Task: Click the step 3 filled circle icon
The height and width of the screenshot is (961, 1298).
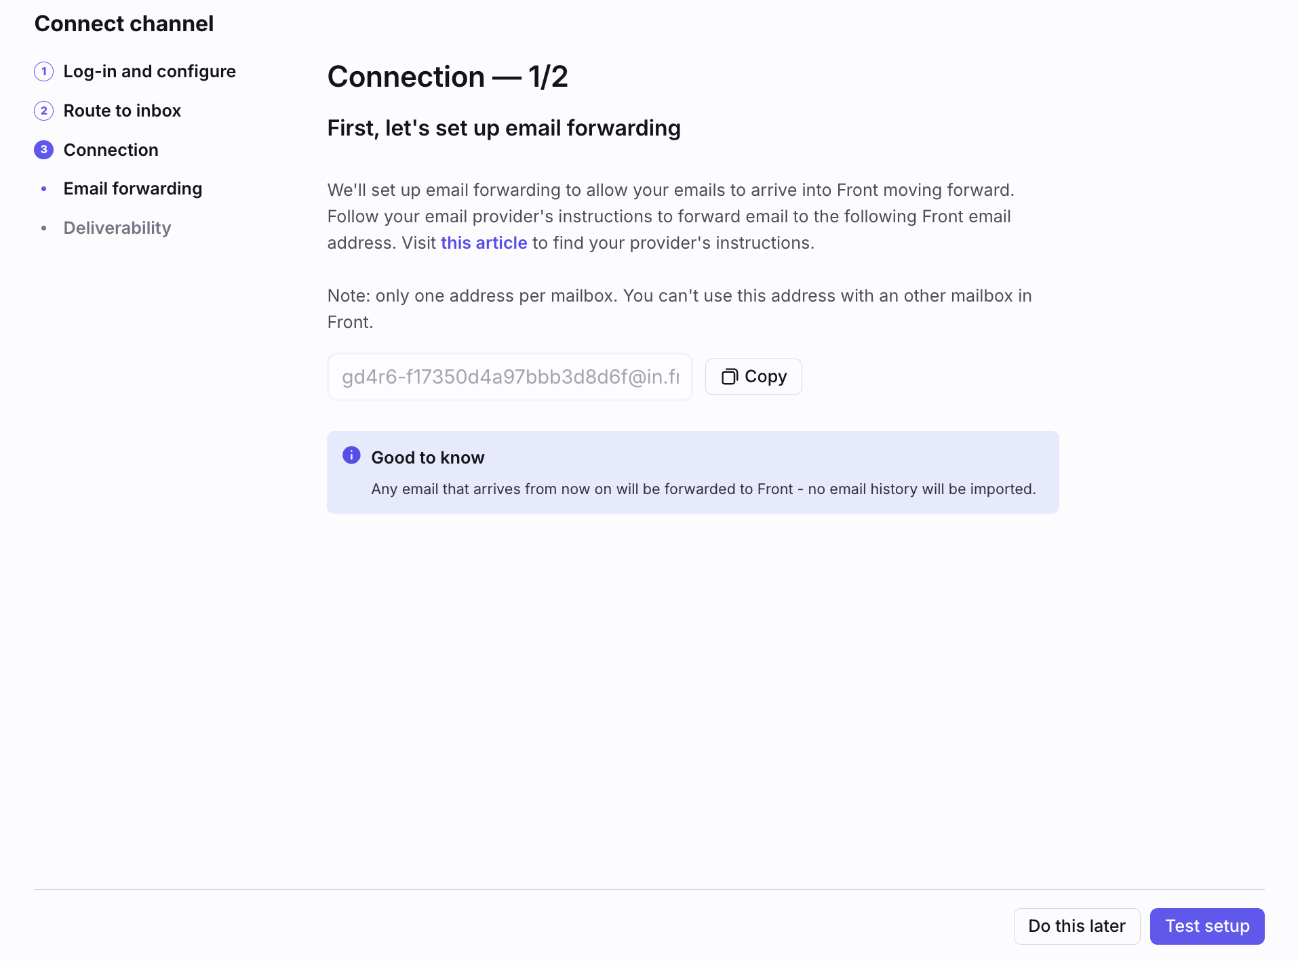Action: point(44,150)
